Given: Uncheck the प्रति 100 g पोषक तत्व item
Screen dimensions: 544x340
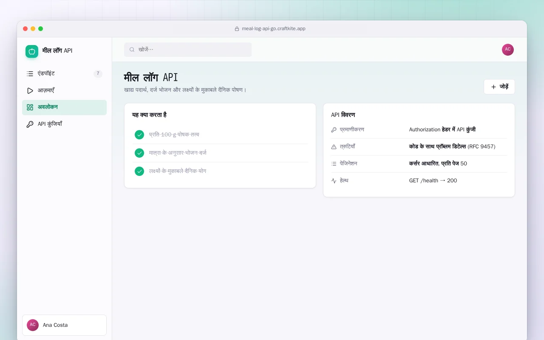Looking at the screenshot, I should pyautogui.click(x=139, y=135).
